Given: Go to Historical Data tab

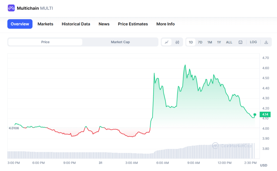Looking at the screenshot, I should [x=76, y=24].
